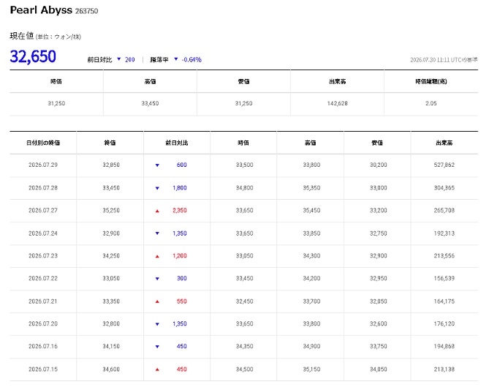The image size is (500, 390).
Task: Click the volume value 527,862
Action: [x=444, y=165]
